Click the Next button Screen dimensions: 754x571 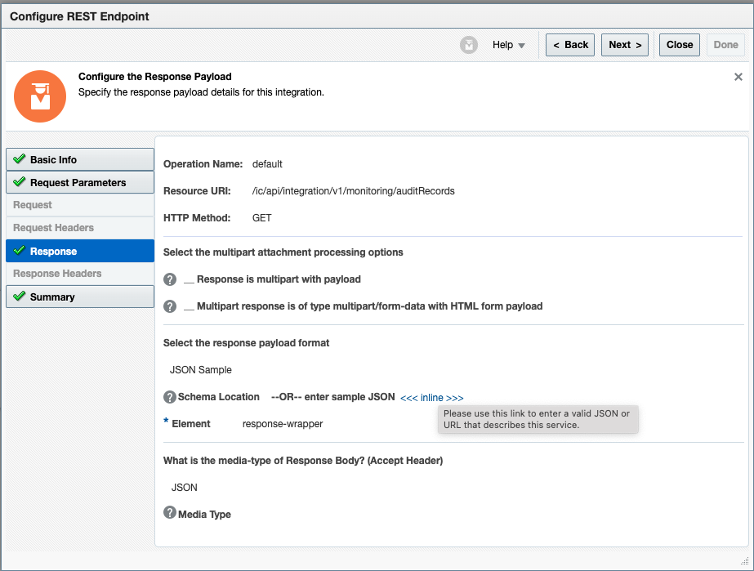point(624,45)
